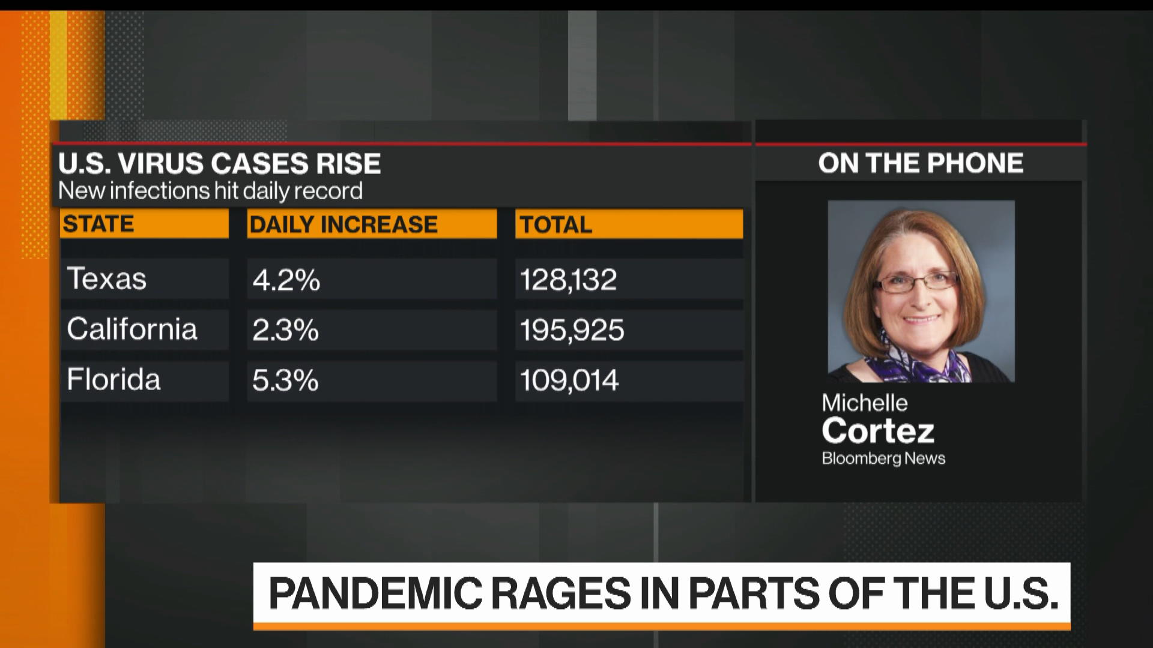Click California daily increase 2.3%
The image size is (1153, 648).
point(285,330)
